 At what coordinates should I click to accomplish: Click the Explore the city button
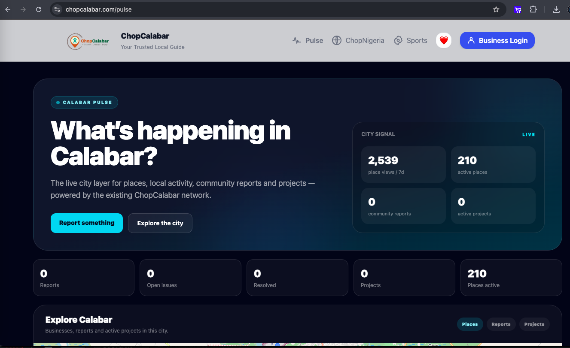click(x=160, y=223)
